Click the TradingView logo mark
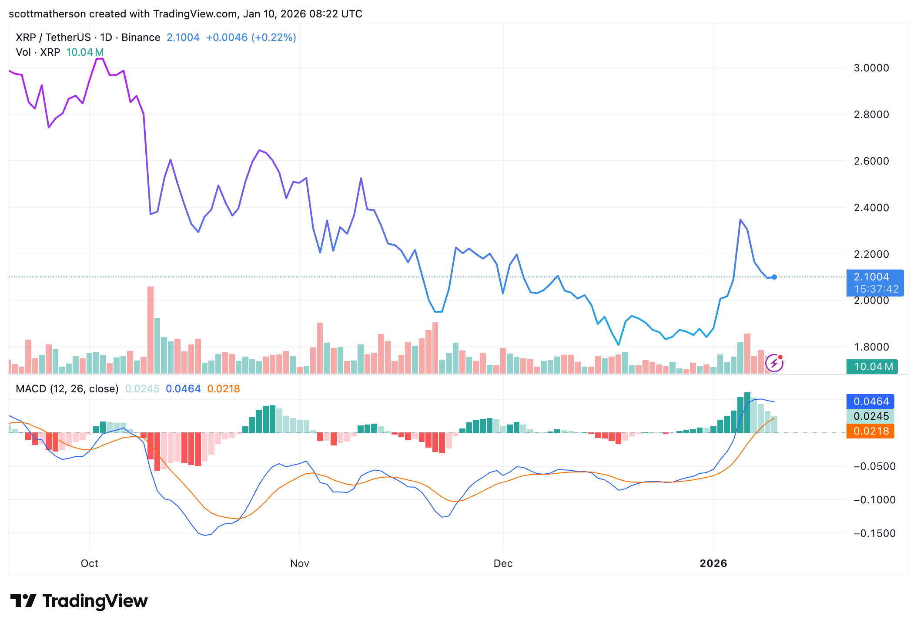This screenshot has width=917, height=627. [23, 601]
